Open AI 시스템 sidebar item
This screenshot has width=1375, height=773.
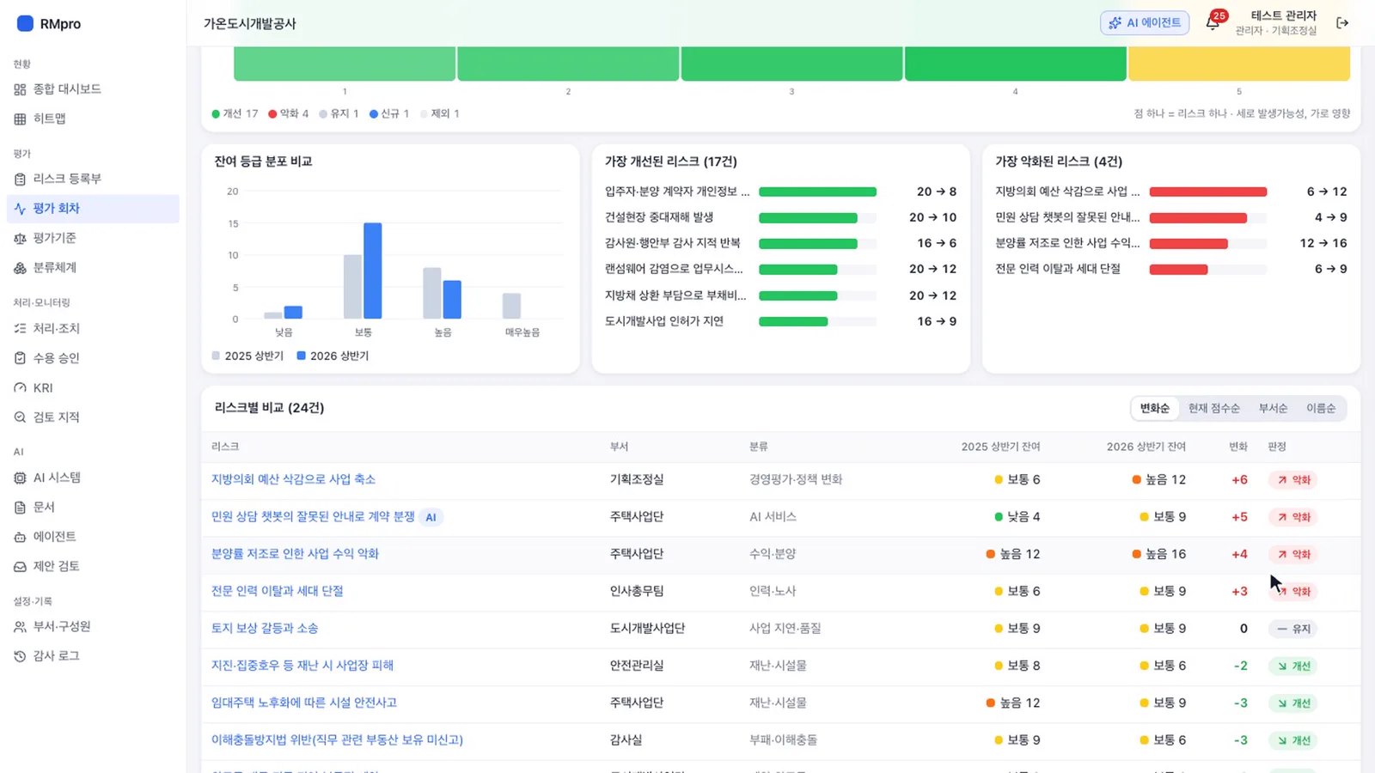pos(93,478)
